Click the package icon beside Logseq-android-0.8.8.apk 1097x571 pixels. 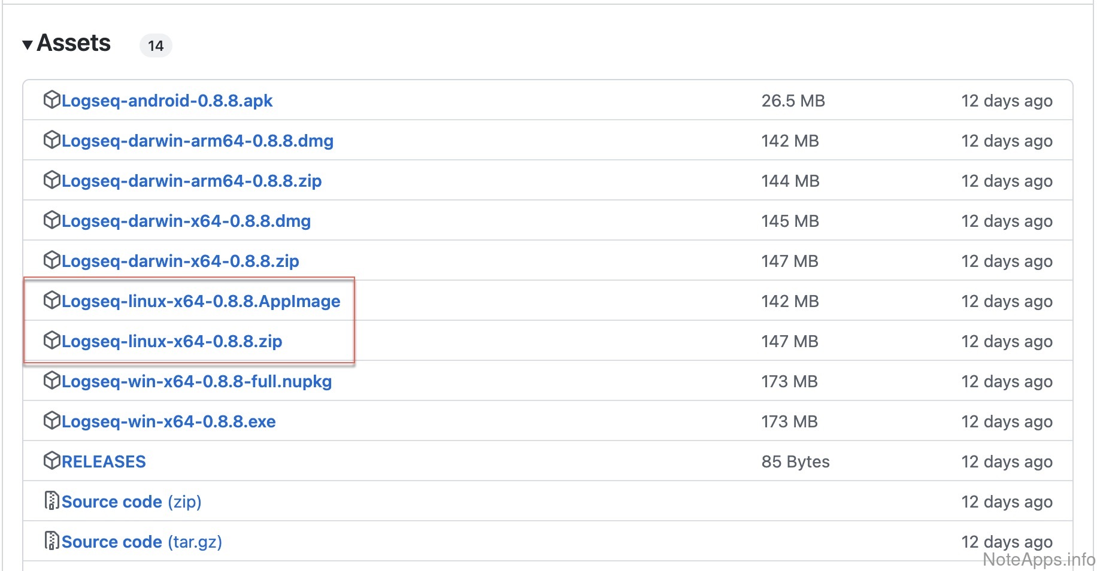click(x=52, y=99)
